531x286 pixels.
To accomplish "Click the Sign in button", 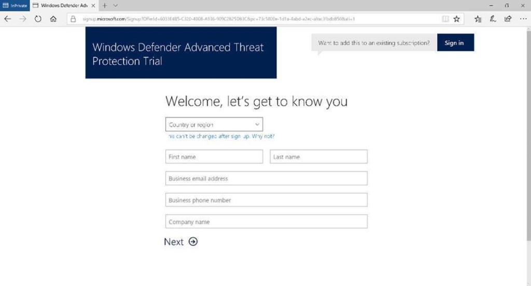I will coord(455,43).
